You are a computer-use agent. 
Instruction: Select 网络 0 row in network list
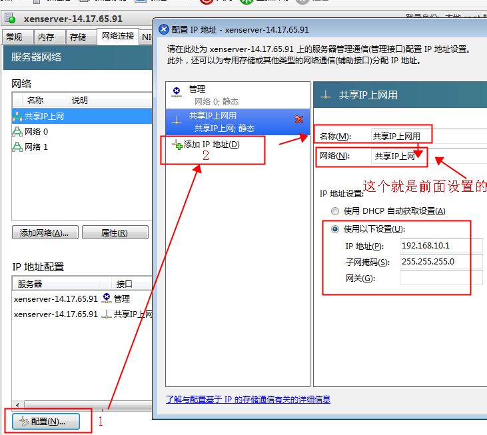coord(82,132)
